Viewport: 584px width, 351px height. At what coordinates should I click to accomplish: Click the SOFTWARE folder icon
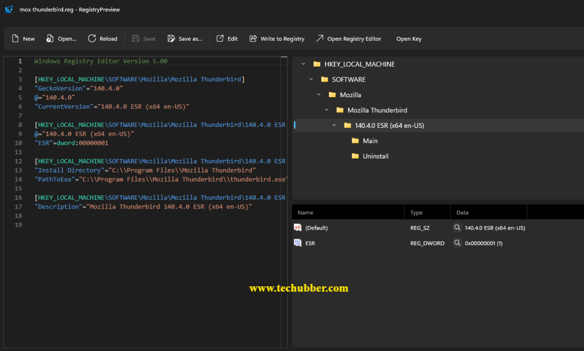coord(325,79)
